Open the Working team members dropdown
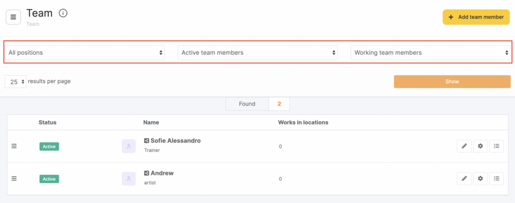Viewport: 515px width, 203px height. tap(431, 53)
